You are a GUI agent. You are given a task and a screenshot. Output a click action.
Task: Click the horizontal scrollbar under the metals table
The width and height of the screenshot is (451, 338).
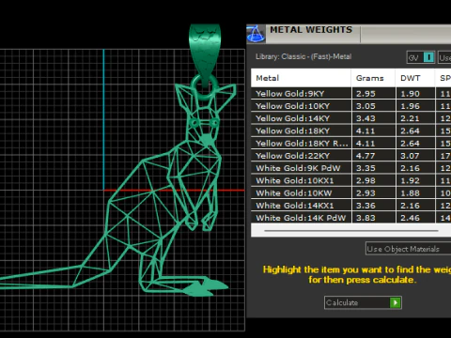pos(350,231)
